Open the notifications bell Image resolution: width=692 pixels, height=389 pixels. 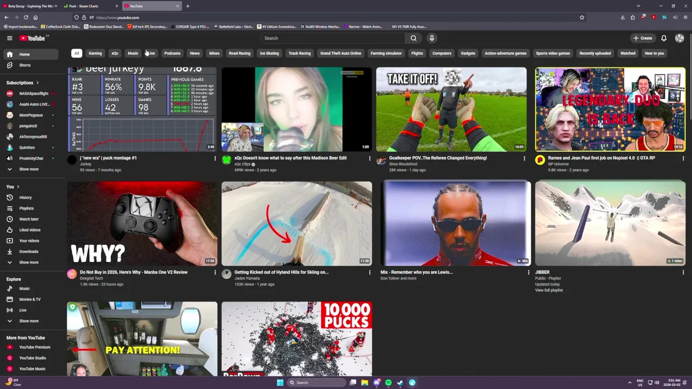coord(663,38)
